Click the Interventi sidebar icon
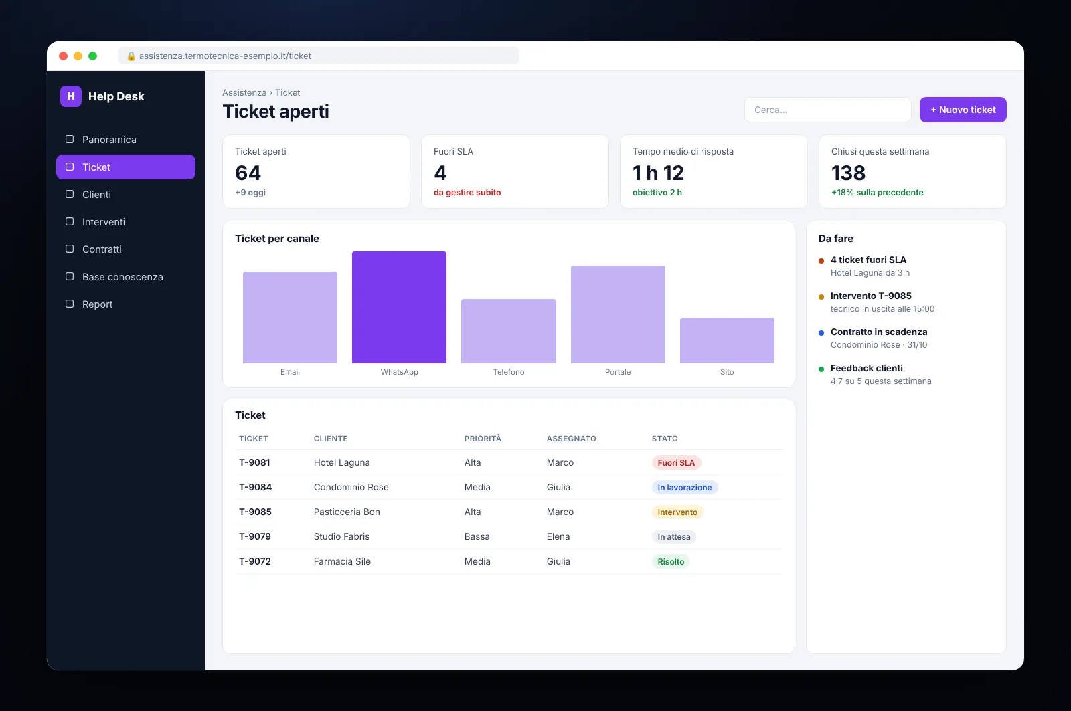The height and width of the screenshot is (711, 1071). coord(70,221)
